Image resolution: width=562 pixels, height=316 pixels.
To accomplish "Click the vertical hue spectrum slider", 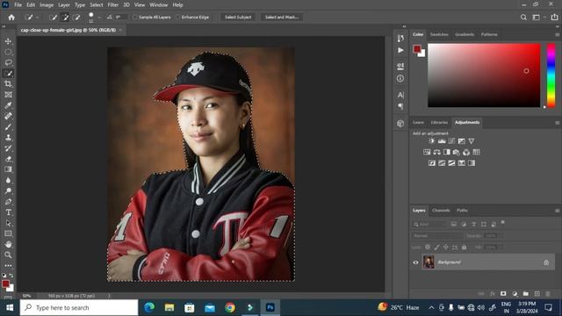I will pyautogui.click(x=551, y=75).
